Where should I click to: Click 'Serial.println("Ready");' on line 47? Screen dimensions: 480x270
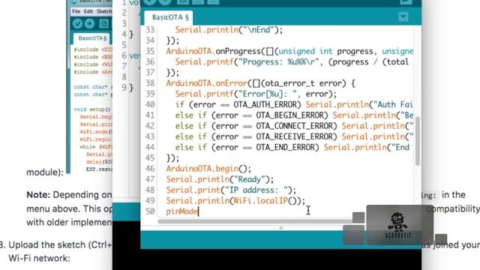(220, 179)
